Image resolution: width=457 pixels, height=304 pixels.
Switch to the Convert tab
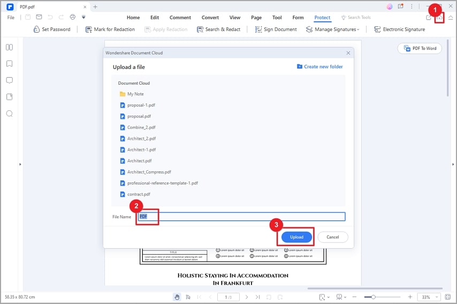(x=210, y=18)
